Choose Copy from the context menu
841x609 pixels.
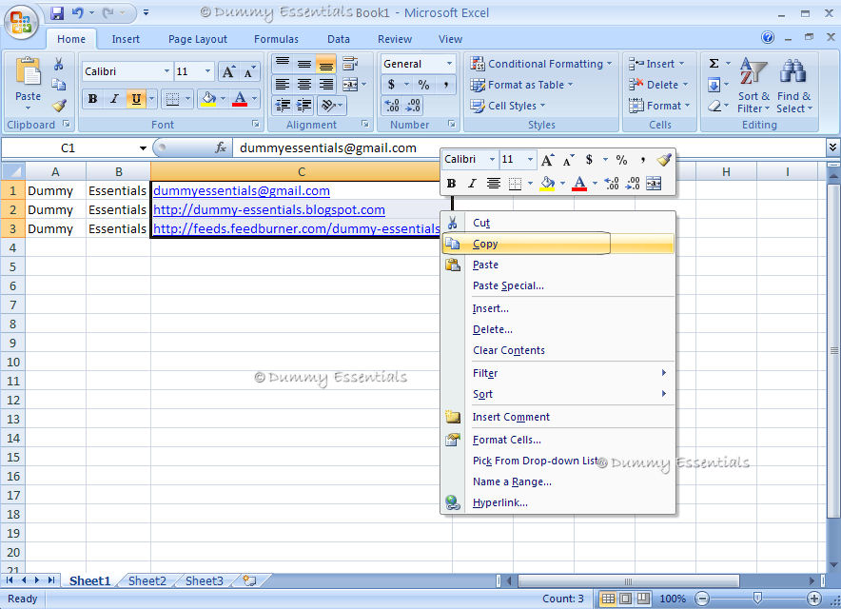[557, 244]
